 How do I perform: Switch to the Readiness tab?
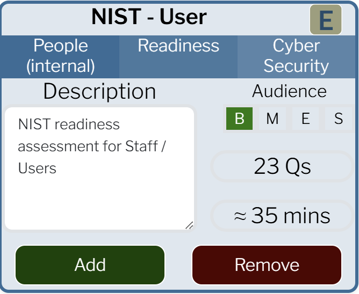[x=178, y=46]
